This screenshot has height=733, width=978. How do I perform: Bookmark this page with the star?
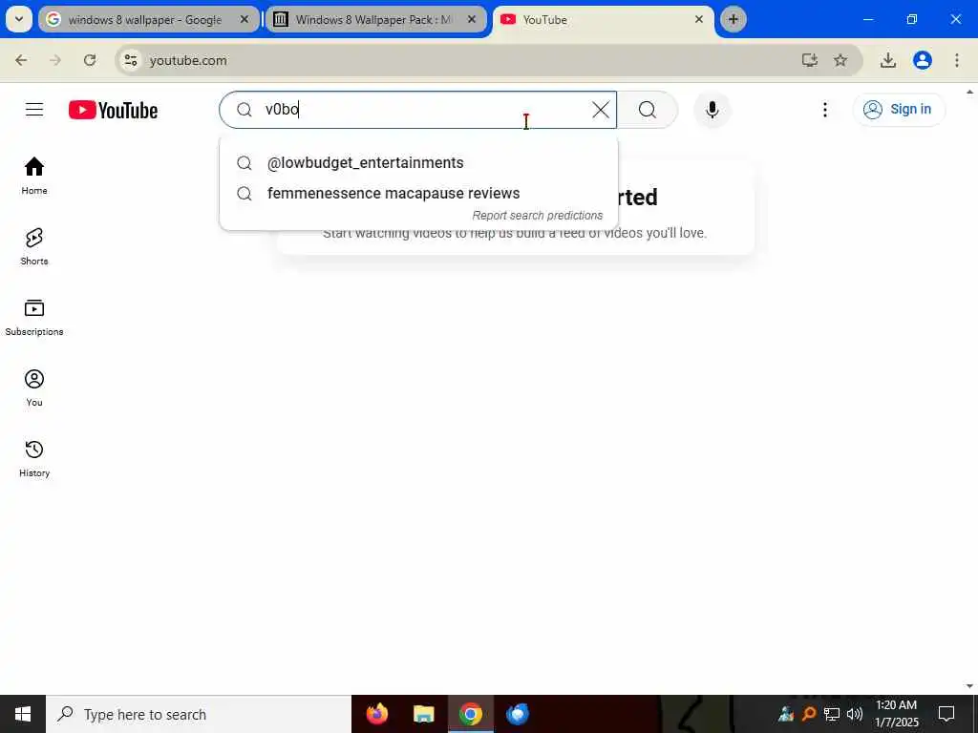pos(840,60)
